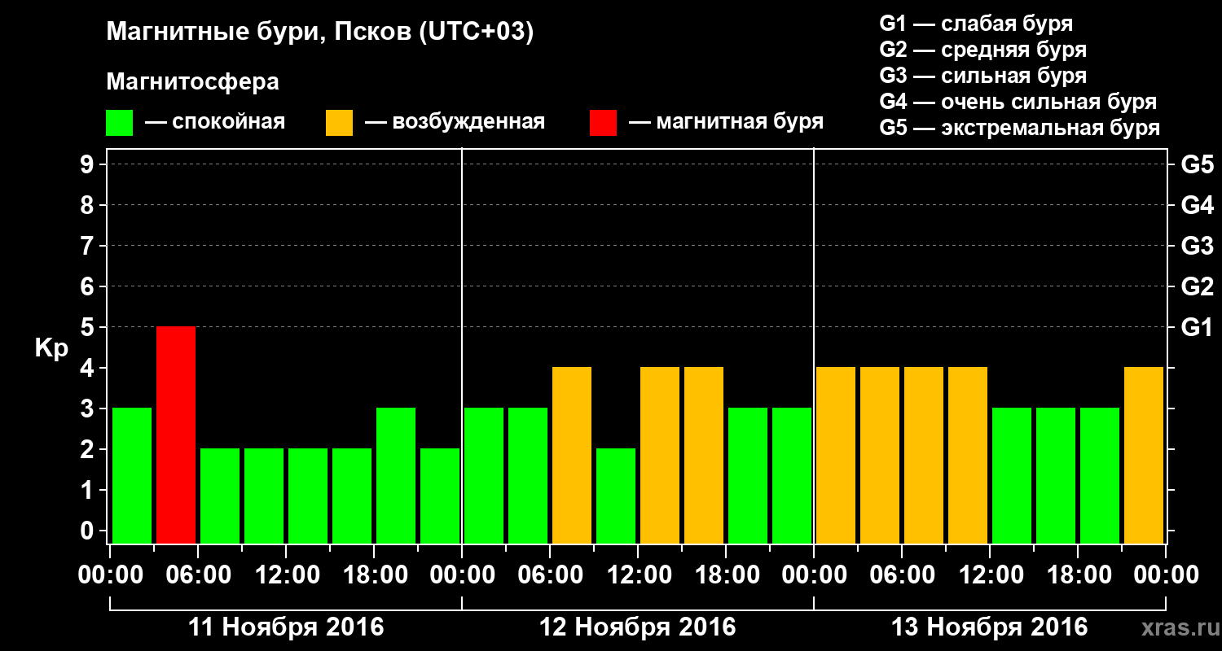Click the 'G4 — очень сильная буря' legend line
Screen dimensions: 1222x651
click(x=1018, y=102)
